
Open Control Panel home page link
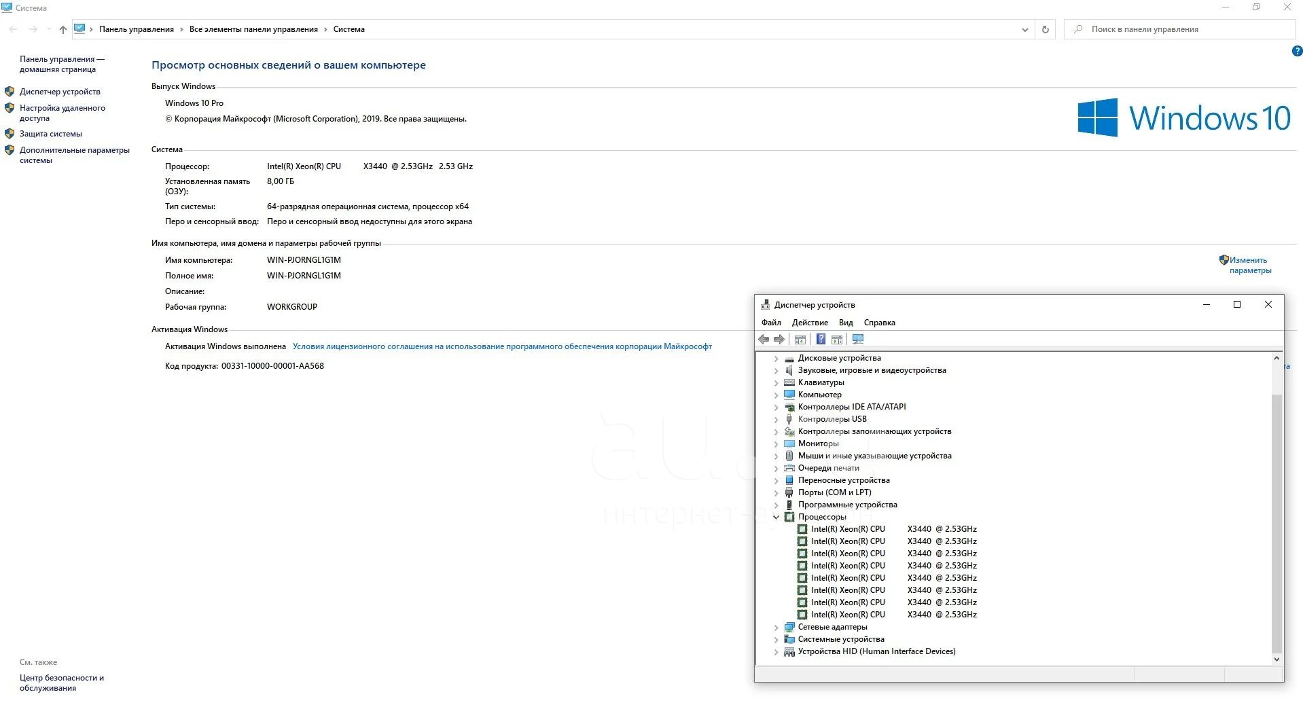pos(62,64)
